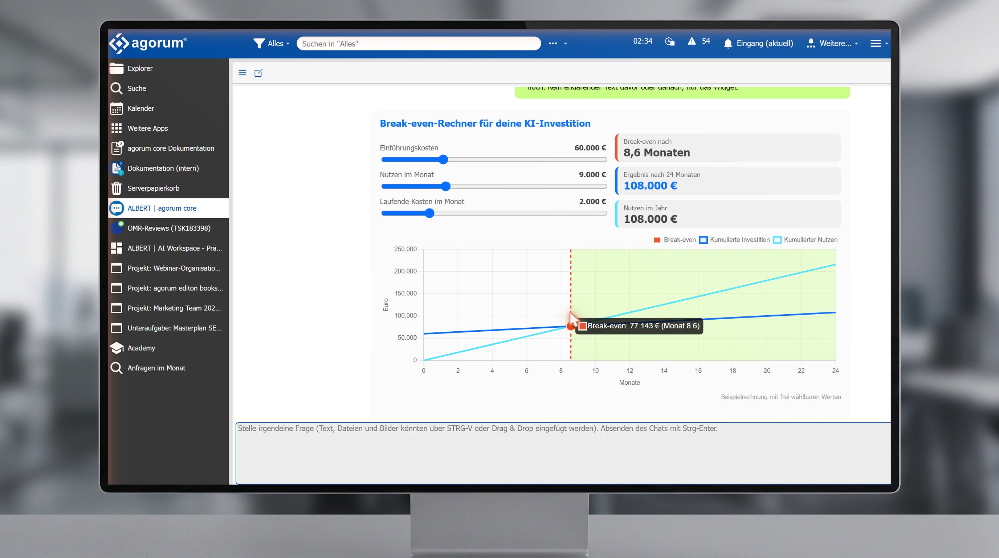Click the warning triangle with 54 alerts
Screen dimensions: 999x558
(x=699, y=41)
